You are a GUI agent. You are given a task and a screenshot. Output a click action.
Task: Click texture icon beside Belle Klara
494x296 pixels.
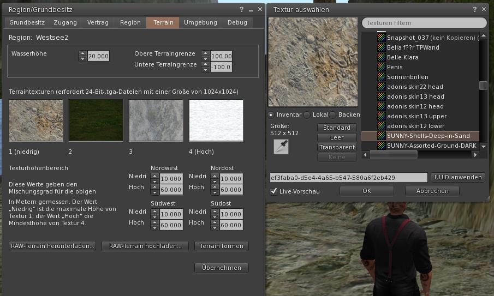click(382, 57)
